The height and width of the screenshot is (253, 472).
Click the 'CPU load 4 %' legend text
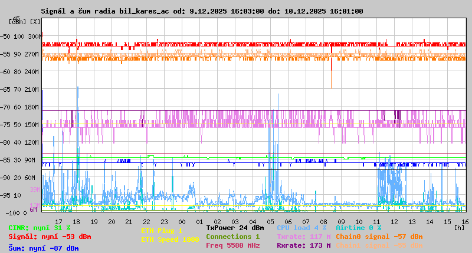(x=301, y=228)
